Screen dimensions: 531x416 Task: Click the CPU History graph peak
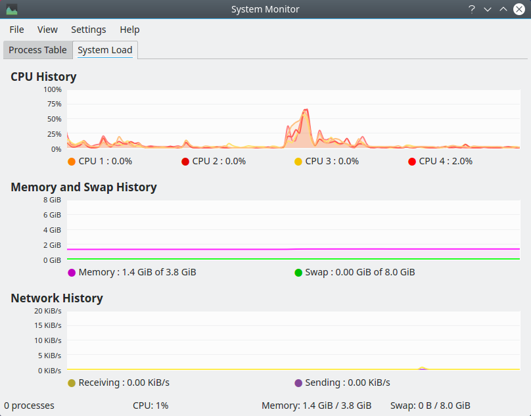[x=306, y=113]
